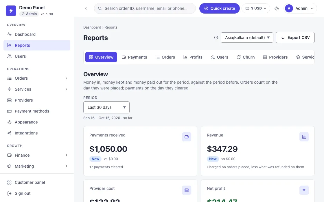Click Revenue card chart icon
Screen dimensions: 324x202
pos(304,137)
